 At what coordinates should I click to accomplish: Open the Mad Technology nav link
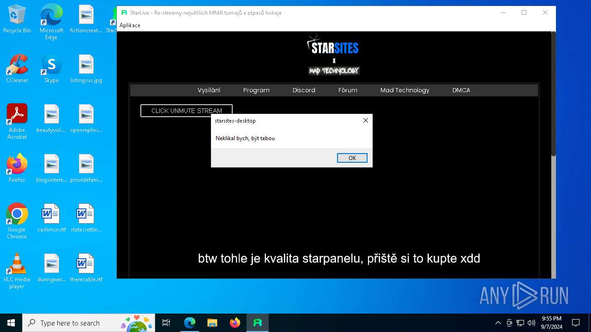[405, 90]
